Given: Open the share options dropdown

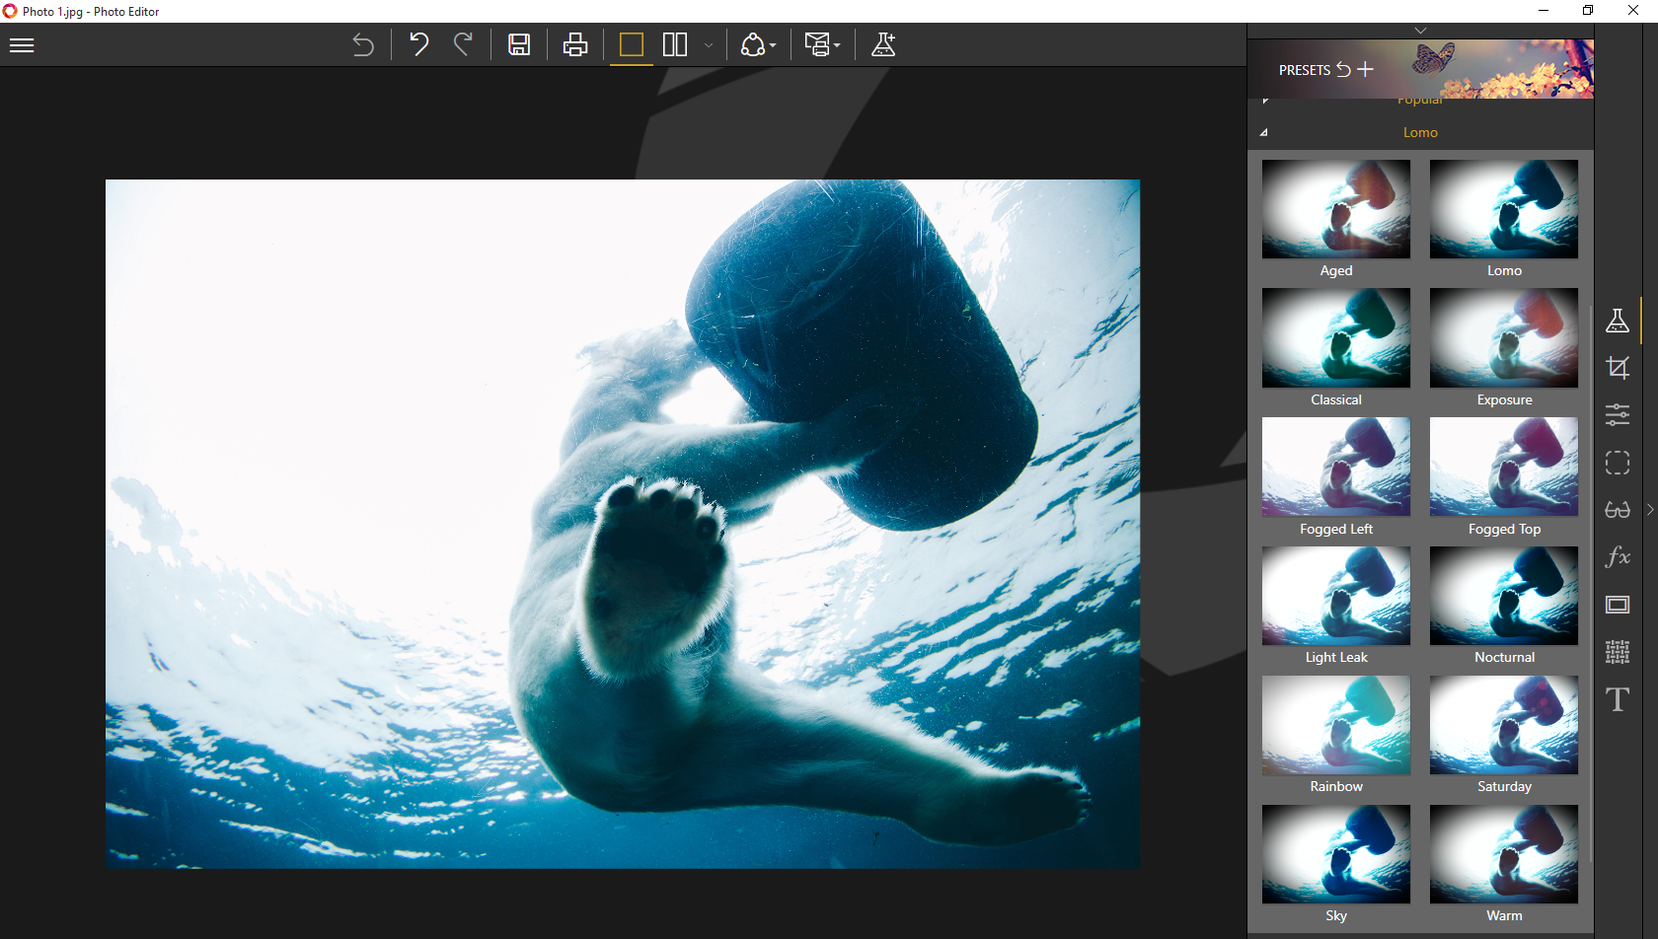Looking at the screenshot, I should pyautogui.click(x=759, y=45).
